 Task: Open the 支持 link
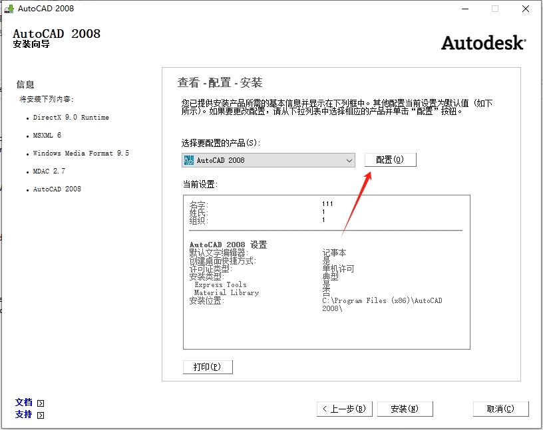23,415
